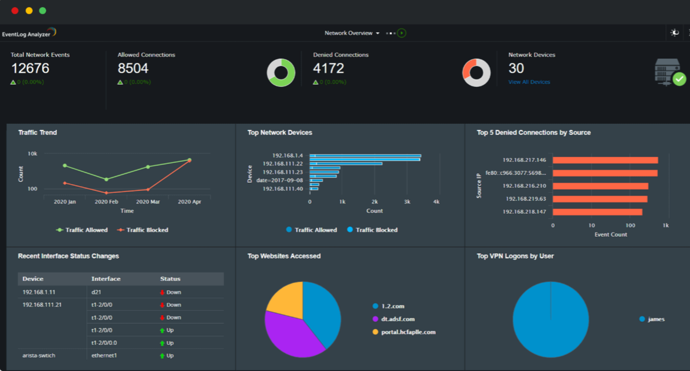Click the red Down arrow for d21
The height and width of the screenshot is (371, 690).
coord(162,292)
